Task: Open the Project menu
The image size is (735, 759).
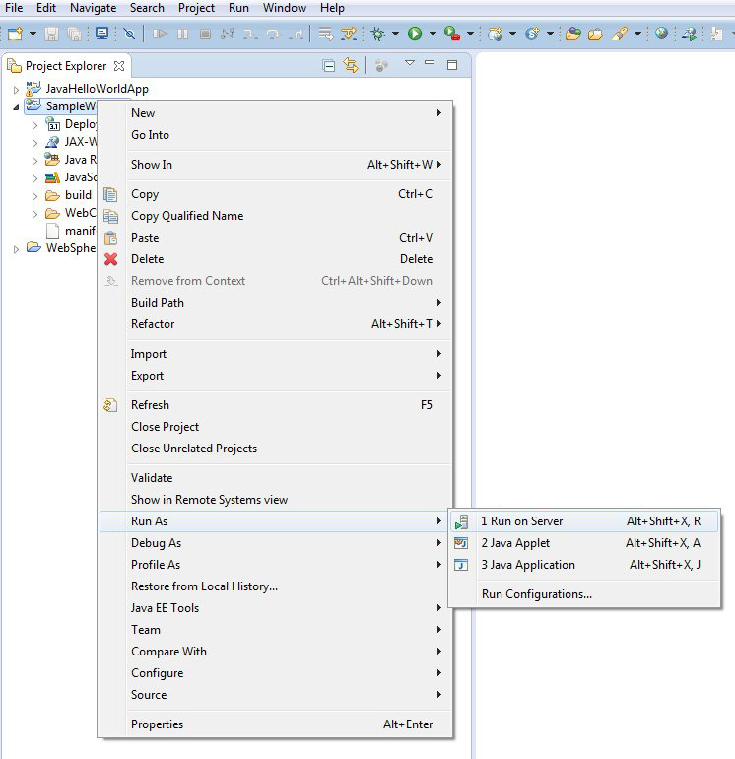Action: pyautogui.click(x=196, y=8)
